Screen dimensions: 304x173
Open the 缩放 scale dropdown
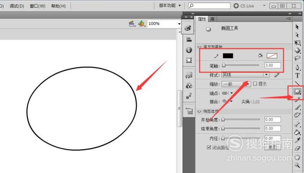pos(236,84)
